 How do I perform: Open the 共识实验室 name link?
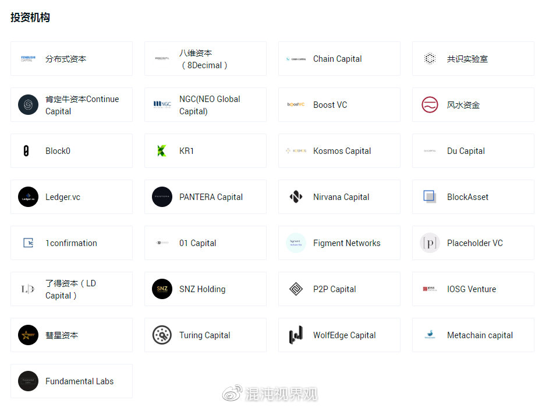(x=467, y=59)
